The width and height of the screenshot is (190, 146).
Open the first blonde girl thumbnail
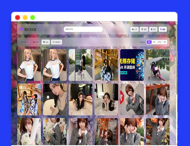tap(29, 65)
